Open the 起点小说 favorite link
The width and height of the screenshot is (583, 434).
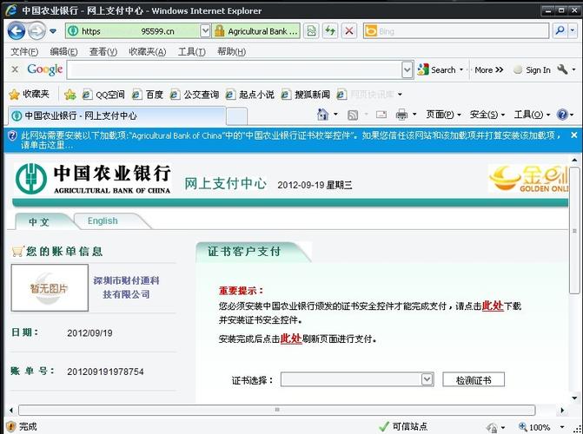click(x=250, y=95)
